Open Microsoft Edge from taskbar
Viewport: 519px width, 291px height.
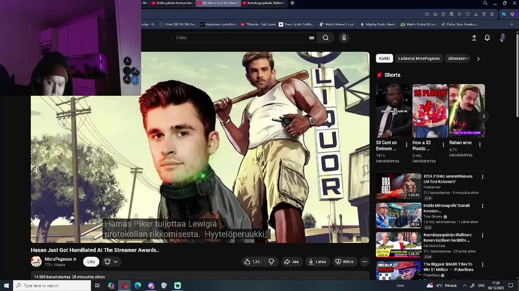[138, 286]
